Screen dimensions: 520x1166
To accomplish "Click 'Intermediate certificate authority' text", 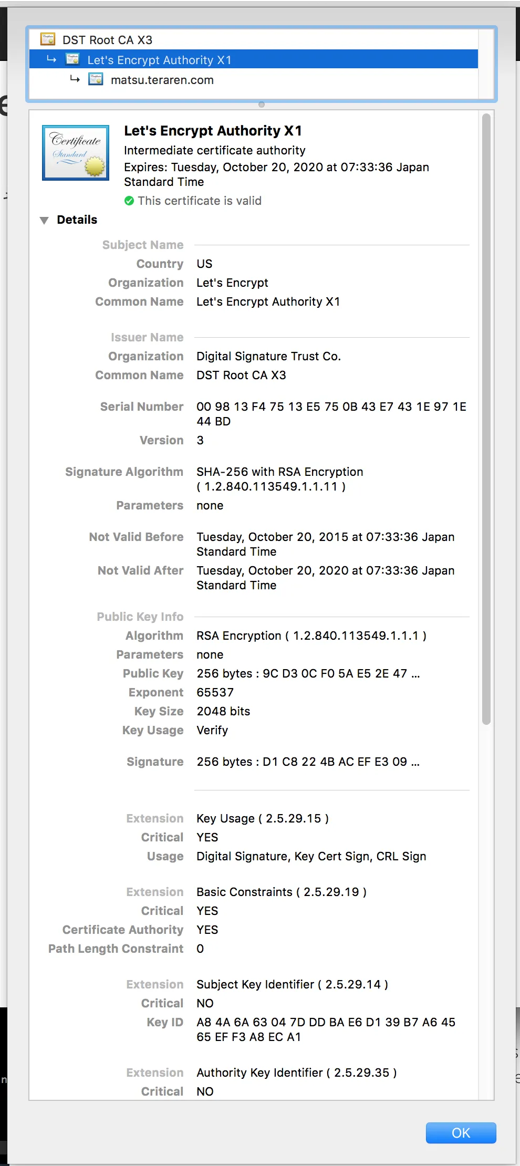I will [x=214, y=150].
